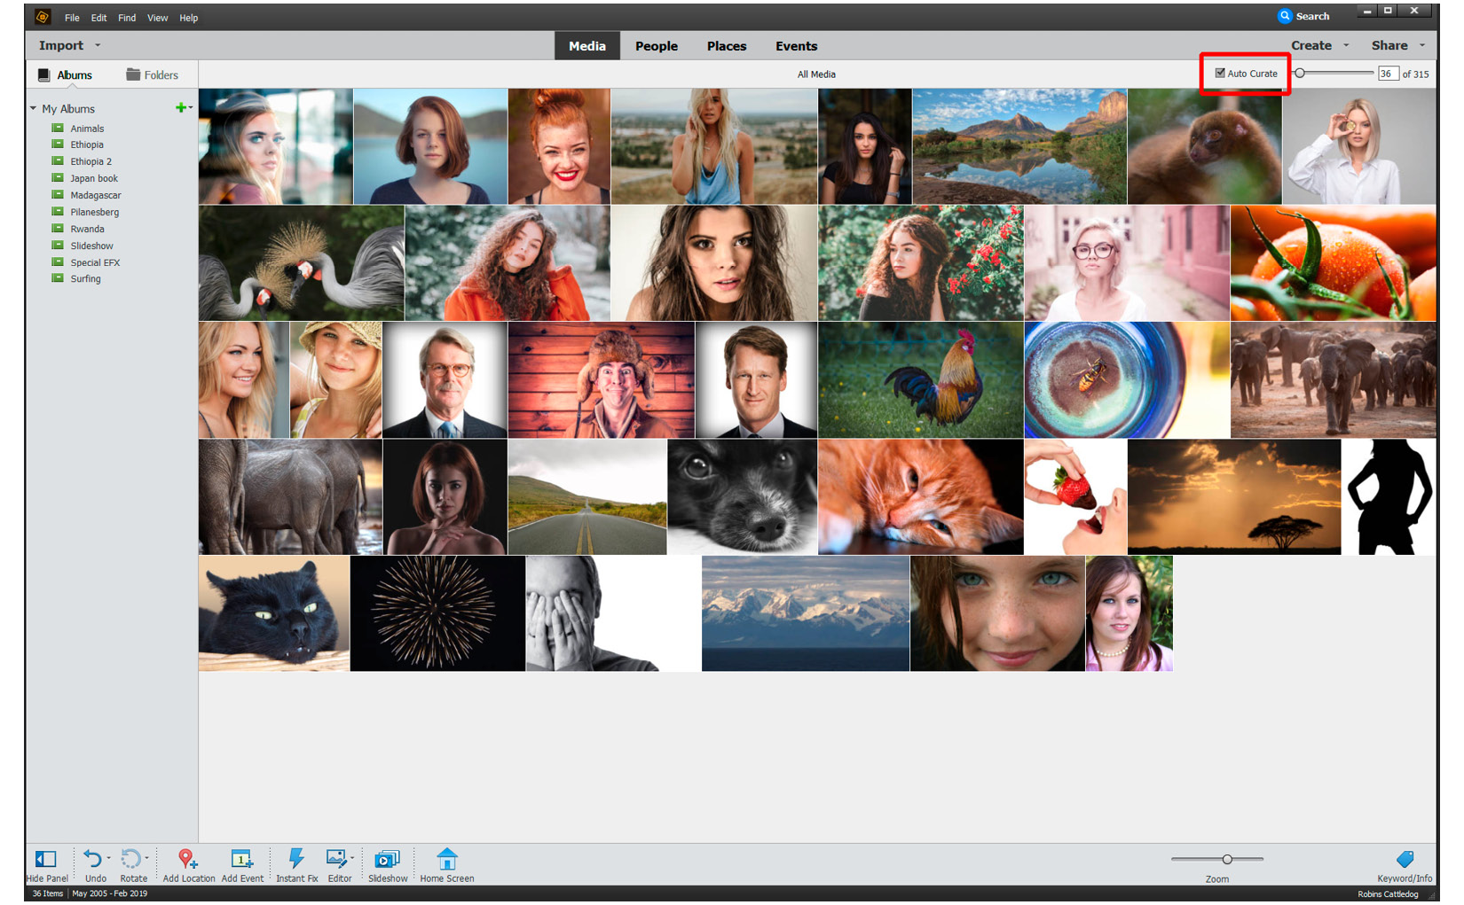Click the Auto Curate number field 36
The height and width of the screenshot is (905, 1464).
click(x=1387, y=74)
